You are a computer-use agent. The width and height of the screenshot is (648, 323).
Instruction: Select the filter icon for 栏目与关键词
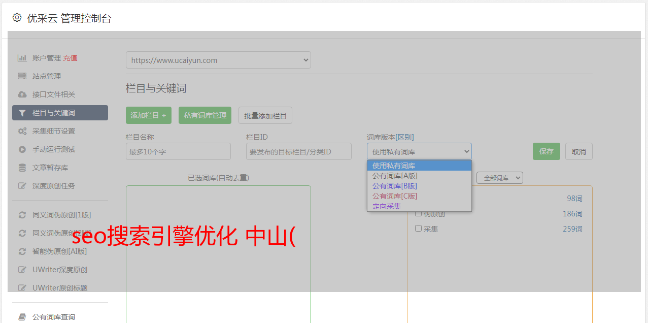pyautogui.click(x=22, y=113)
